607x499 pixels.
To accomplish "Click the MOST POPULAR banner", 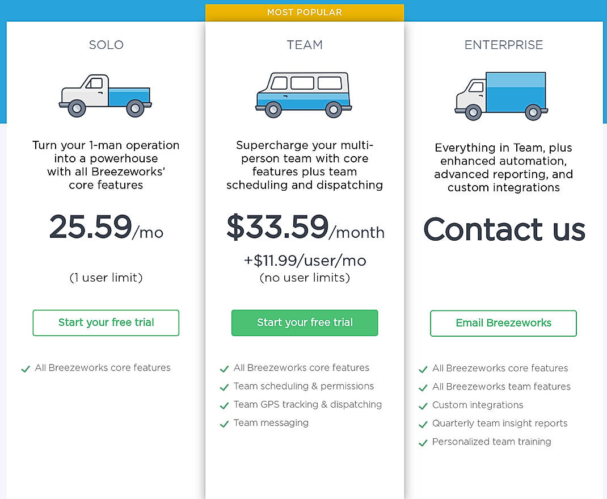I will pyautogui.click(x=304, y=12).
